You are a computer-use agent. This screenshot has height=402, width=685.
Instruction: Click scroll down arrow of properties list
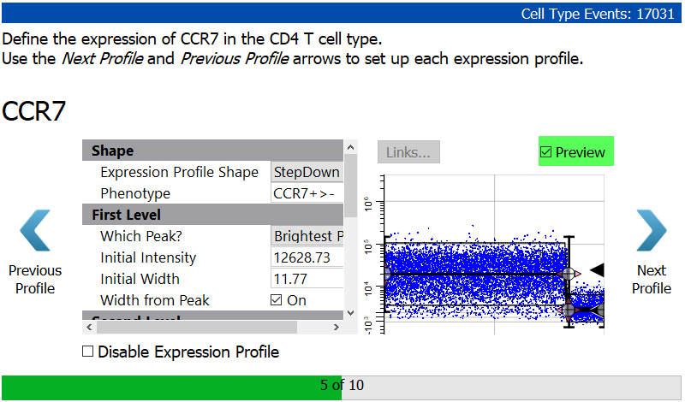pyautogui.click(x=349, y=313)
